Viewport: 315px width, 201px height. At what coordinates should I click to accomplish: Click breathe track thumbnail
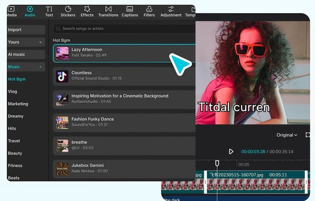tap(62, 146)
